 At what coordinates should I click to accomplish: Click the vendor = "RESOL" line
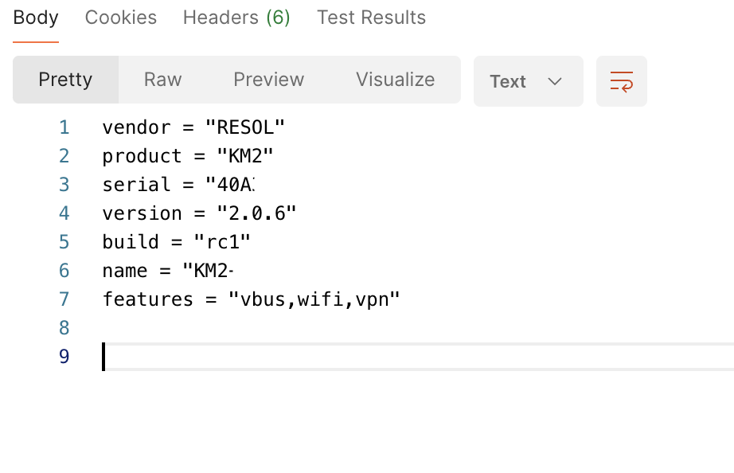(x=193, y=127)
